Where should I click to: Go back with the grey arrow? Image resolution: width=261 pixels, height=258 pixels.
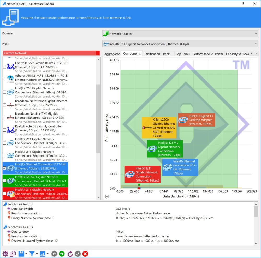pyautogui.click(x=54, y=254)
